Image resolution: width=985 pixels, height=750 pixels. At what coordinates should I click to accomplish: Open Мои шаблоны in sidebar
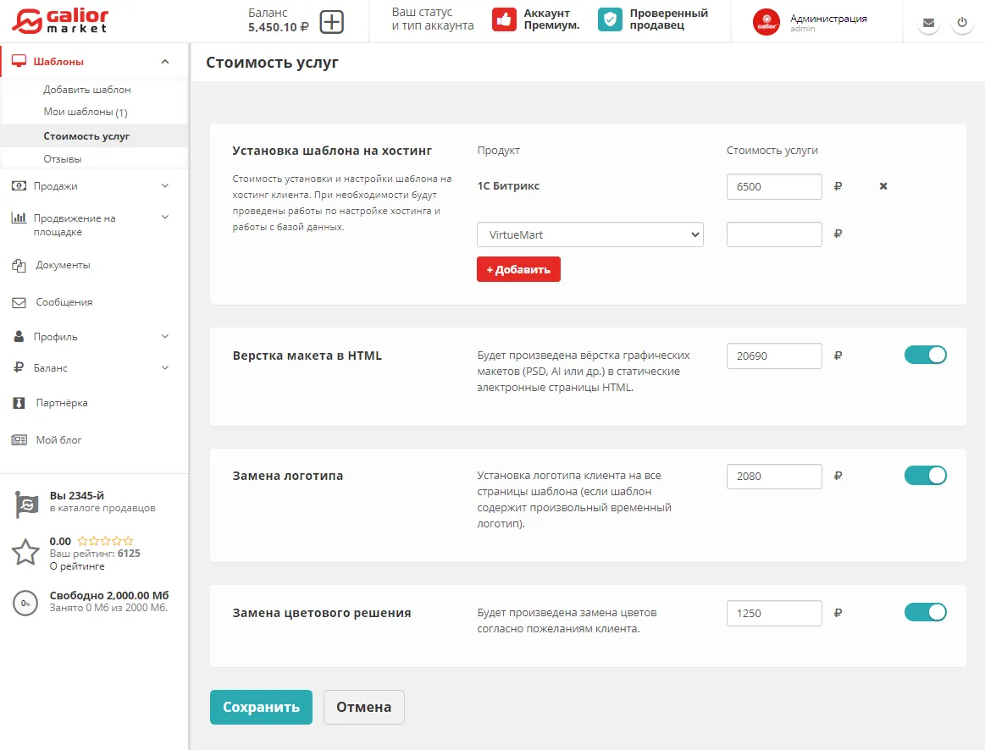[x=85, y=112]
